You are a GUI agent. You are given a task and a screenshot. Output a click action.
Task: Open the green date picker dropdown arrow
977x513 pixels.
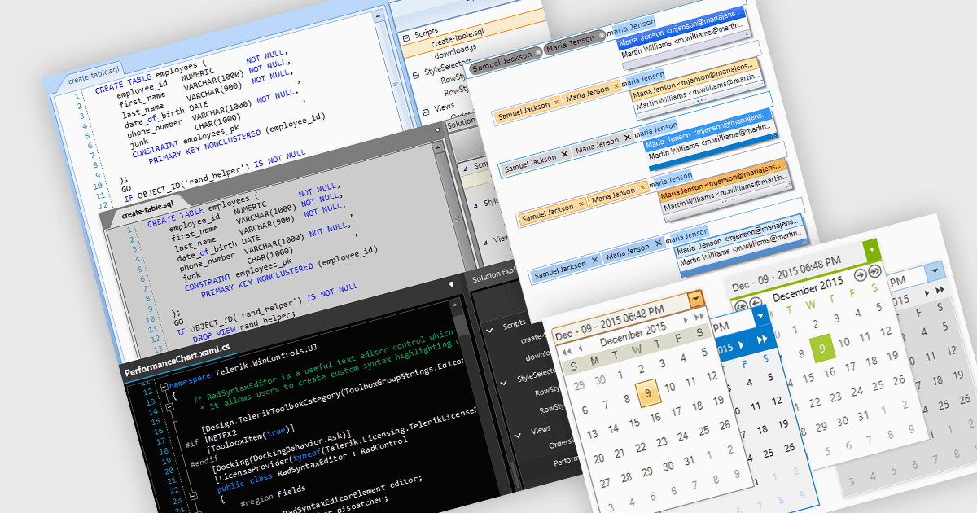pyautogui.click(x=871, y=248)
